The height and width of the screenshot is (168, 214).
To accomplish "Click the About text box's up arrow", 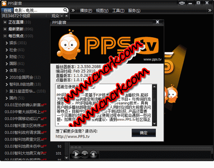I will (155, 87).
